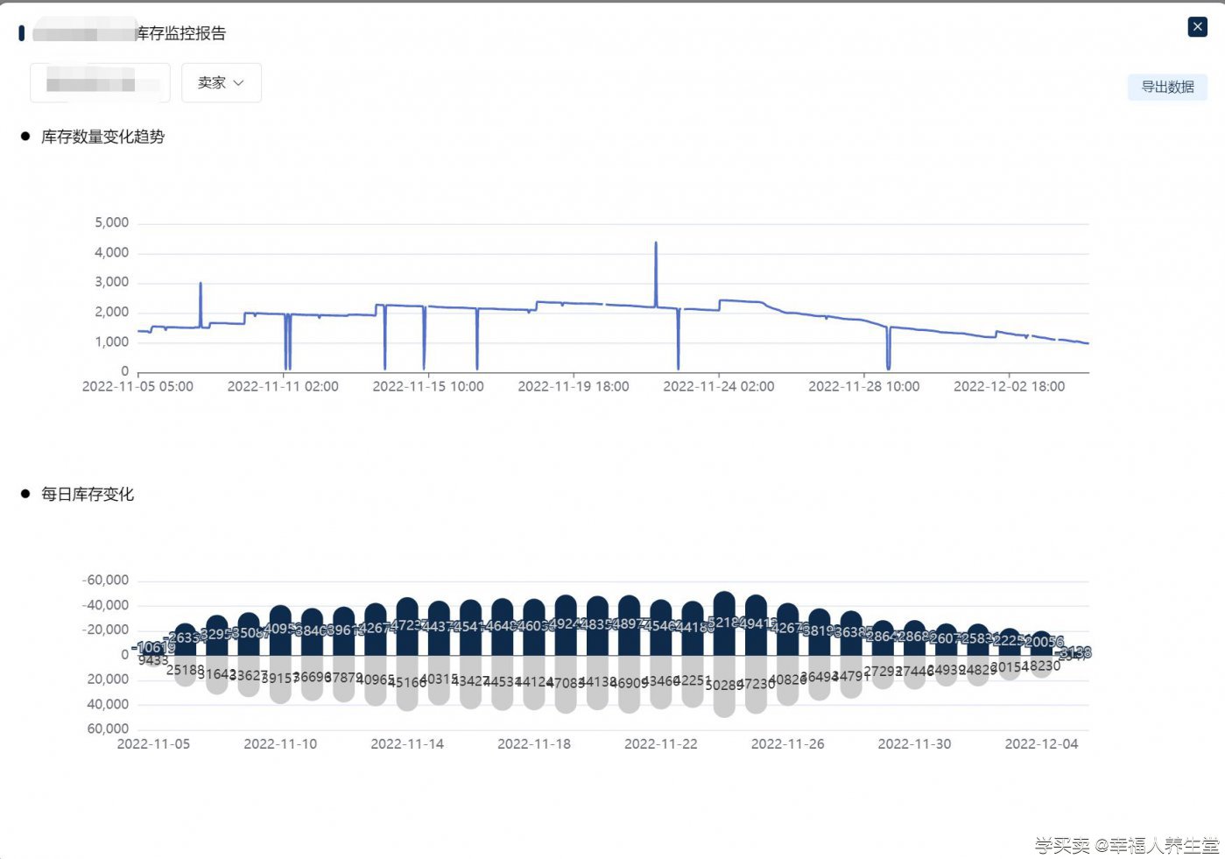Image resolution: width=1225 pixels, height=859 pixels.
Task: Click the 2022-11-28 10:00 axis label
Action: [x=864, y=386]
